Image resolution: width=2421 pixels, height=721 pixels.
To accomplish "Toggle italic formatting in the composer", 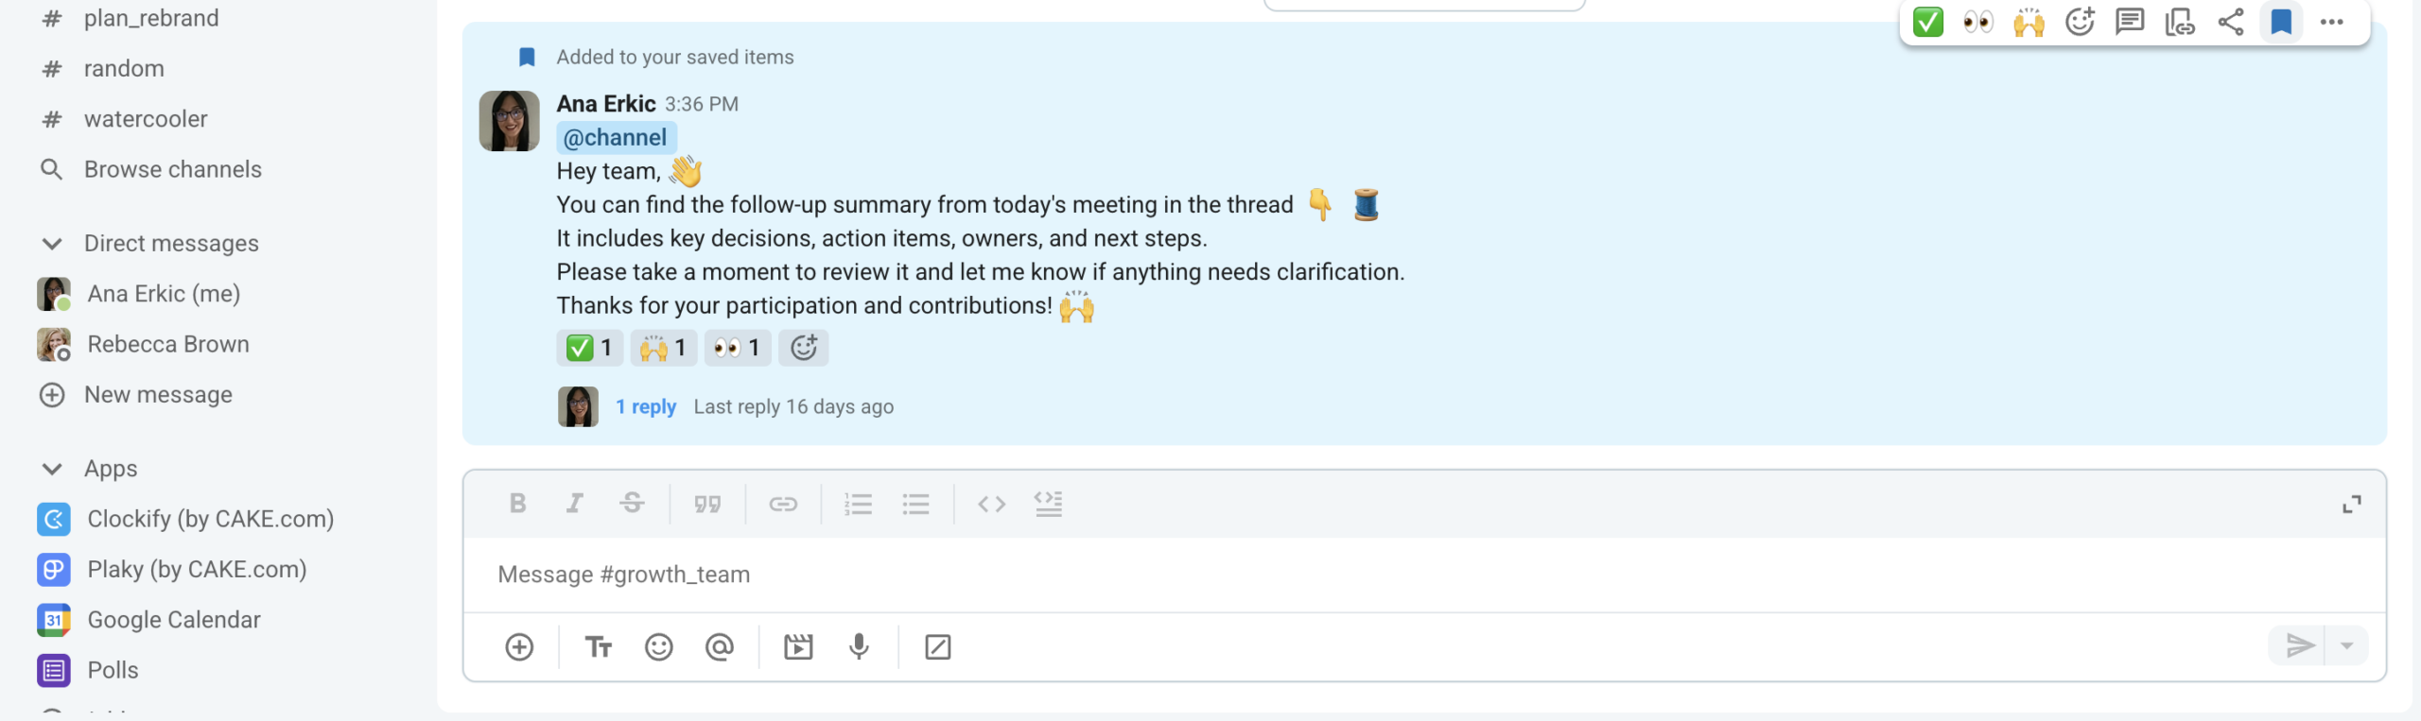I will click(574, 503).
